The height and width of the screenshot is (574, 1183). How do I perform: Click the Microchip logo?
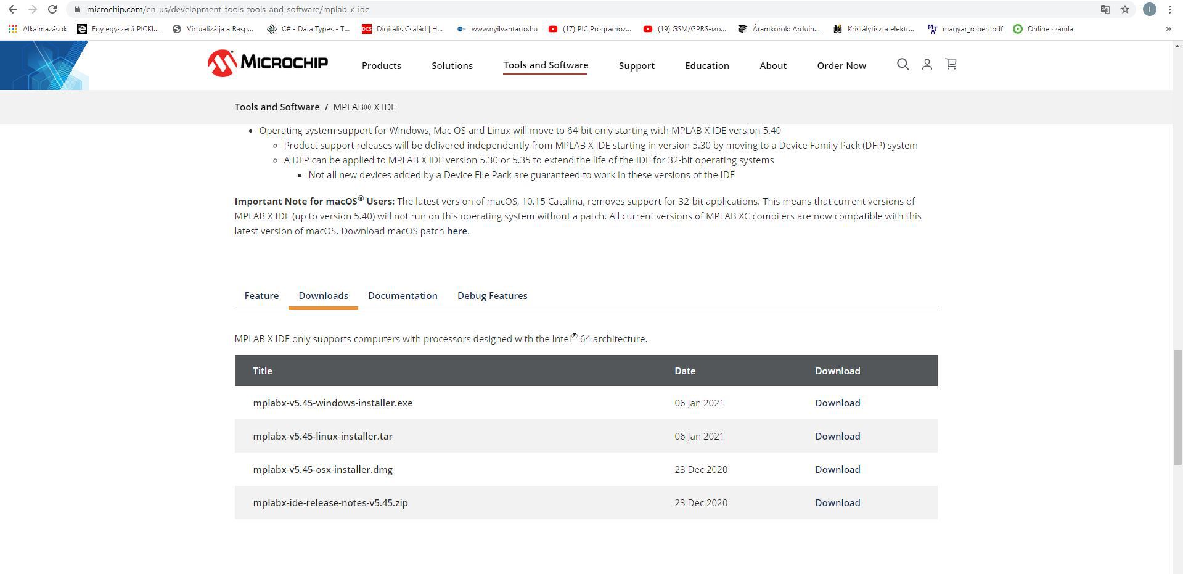click(268, 64)
